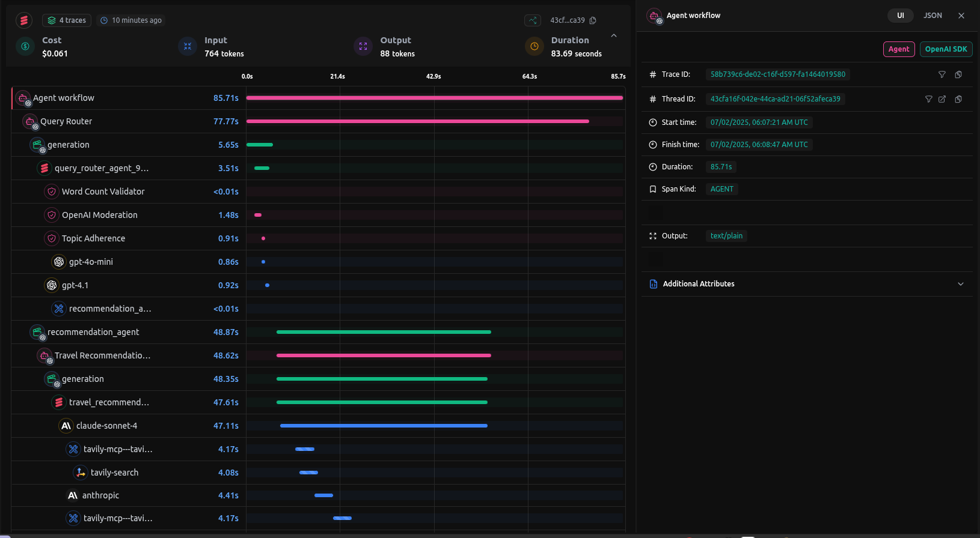Click the tavily-search span icon
The width and height of the screenshot is (980, 538).
click(80, 473)
